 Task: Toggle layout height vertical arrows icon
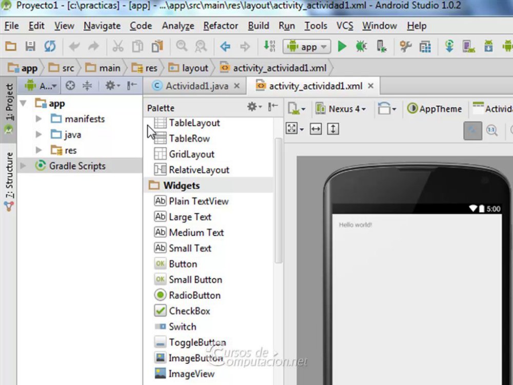[x=333, y=129]
